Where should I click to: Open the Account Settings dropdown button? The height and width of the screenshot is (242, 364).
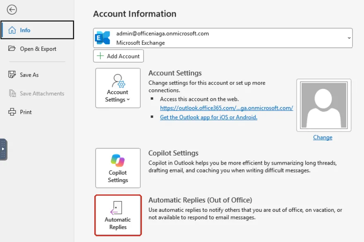[x=118, y=88]
